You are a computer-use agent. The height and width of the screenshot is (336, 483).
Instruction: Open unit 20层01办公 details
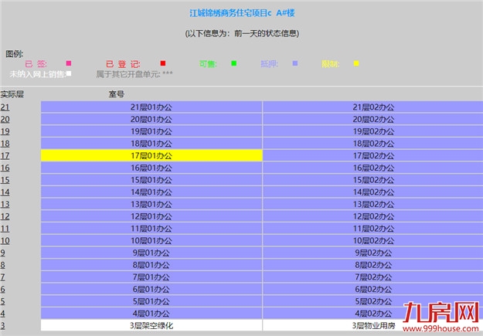tap(151, 119)
